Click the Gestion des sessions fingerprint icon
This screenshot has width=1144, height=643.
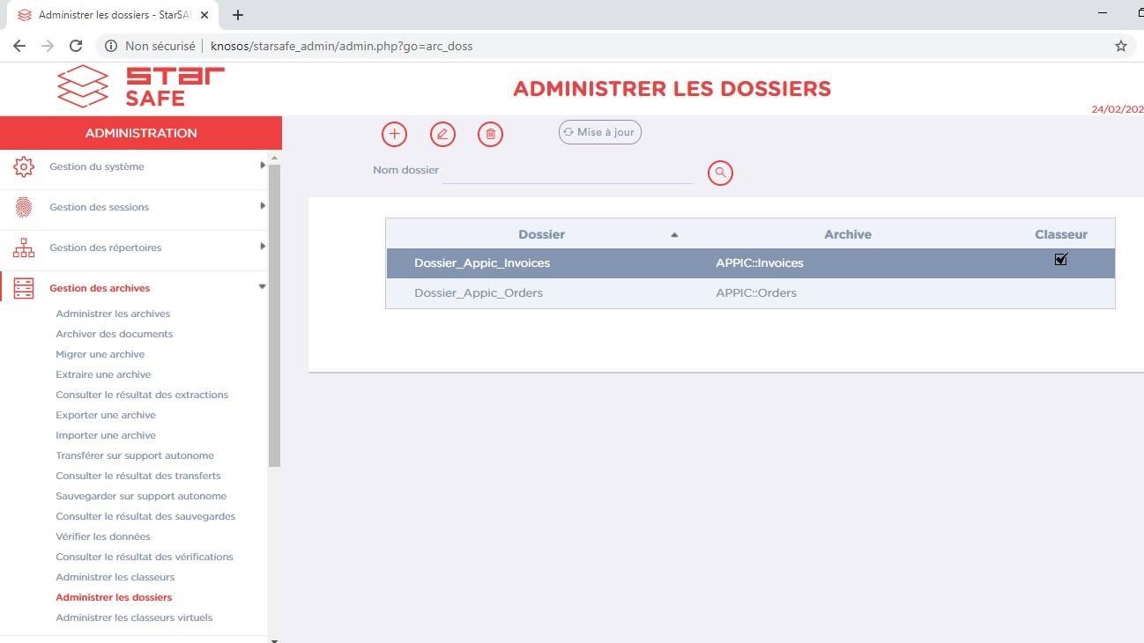pos(24,207)
